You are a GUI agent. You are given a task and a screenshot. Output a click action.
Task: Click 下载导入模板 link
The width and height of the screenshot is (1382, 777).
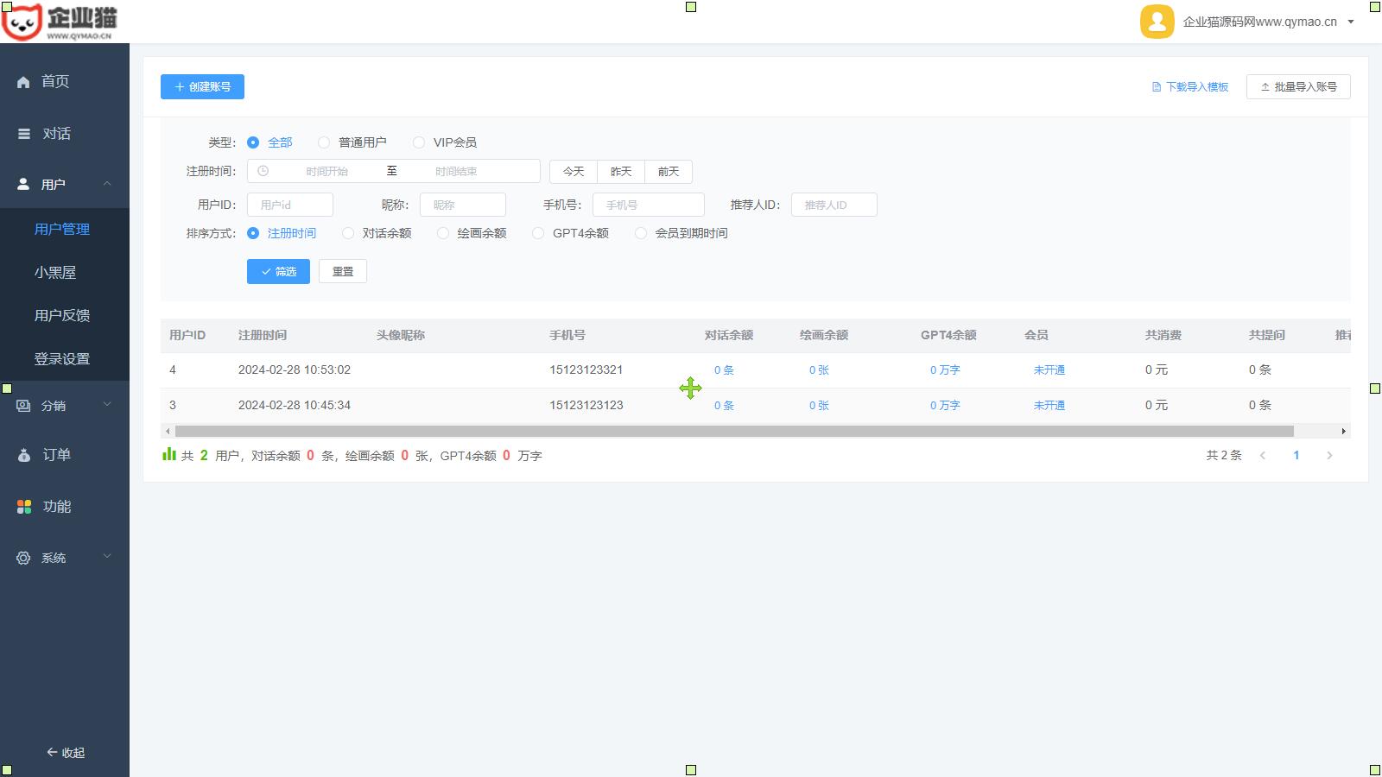click(x=1190, y=86)
